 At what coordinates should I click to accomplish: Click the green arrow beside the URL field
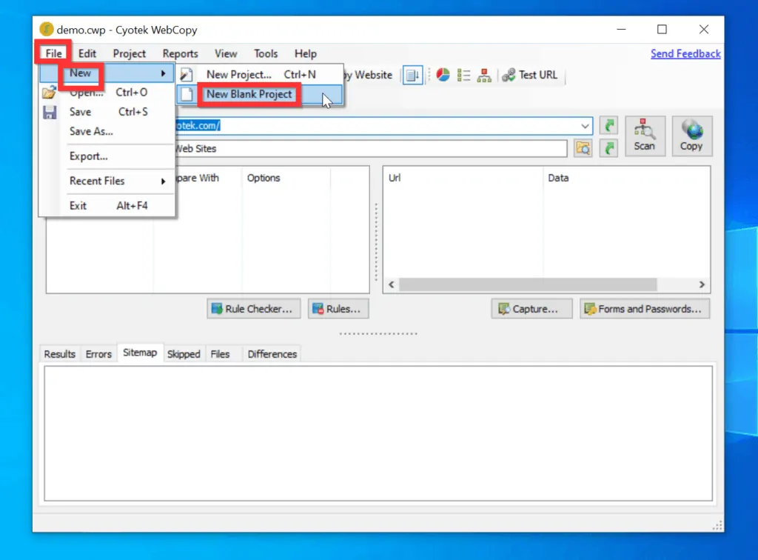(x=609, y=126)
